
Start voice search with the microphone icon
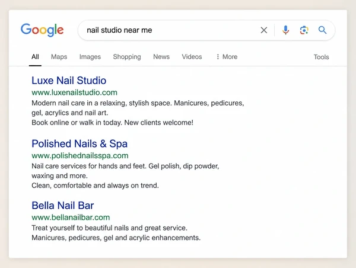click(285, 30)
